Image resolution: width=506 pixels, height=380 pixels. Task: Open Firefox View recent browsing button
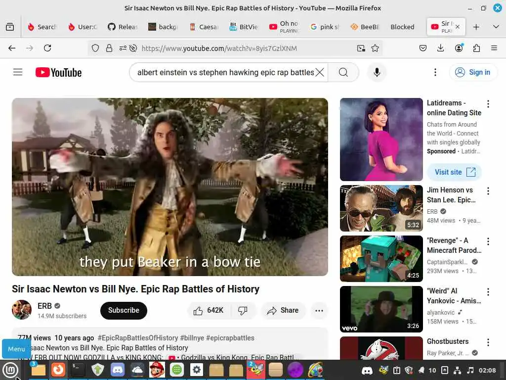(10, 27)
